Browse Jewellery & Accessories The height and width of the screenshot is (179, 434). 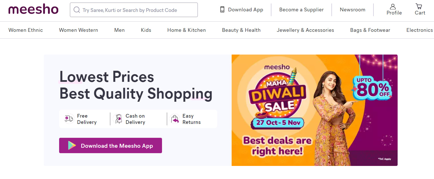305,30
